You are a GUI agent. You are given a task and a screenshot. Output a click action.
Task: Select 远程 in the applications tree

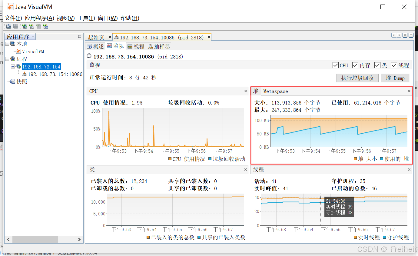point(22,59)
